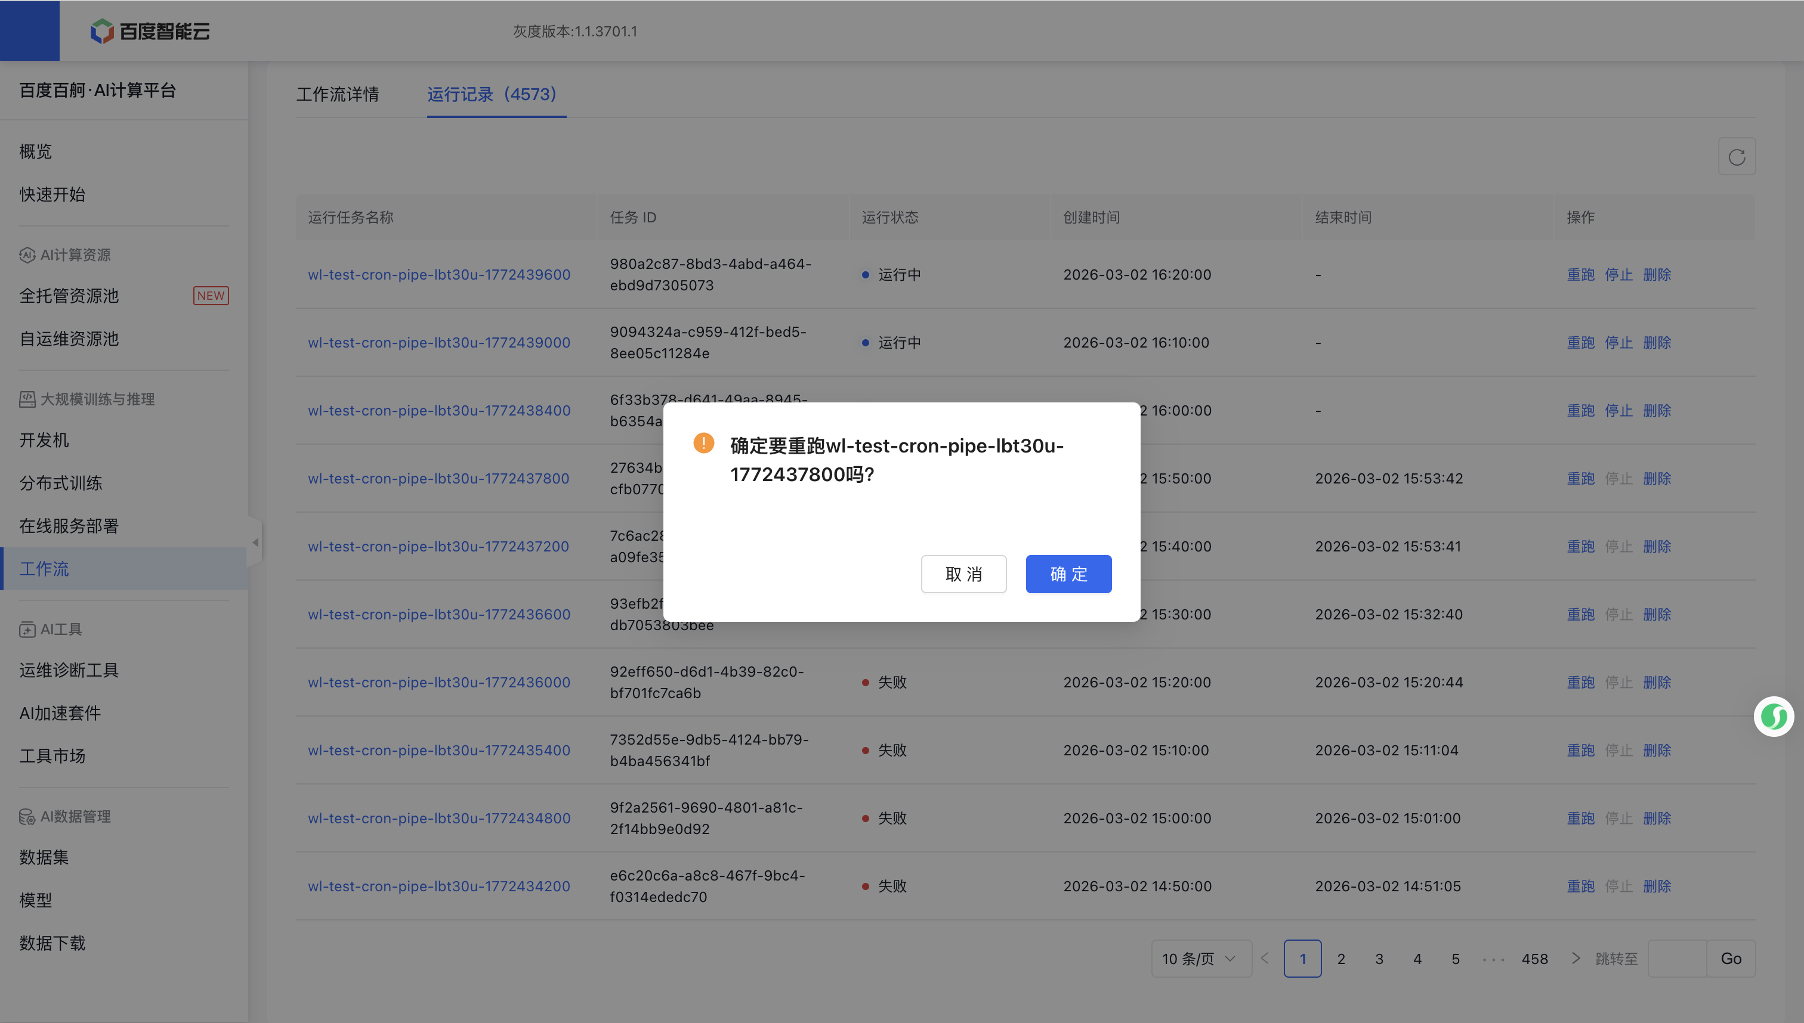Click the AI数据管理 section icon

pyautogui.click(x=27, y=817)
